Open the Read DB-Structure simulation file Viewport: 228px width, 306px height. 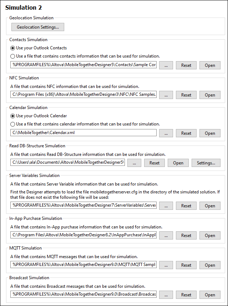coord(178,163)
